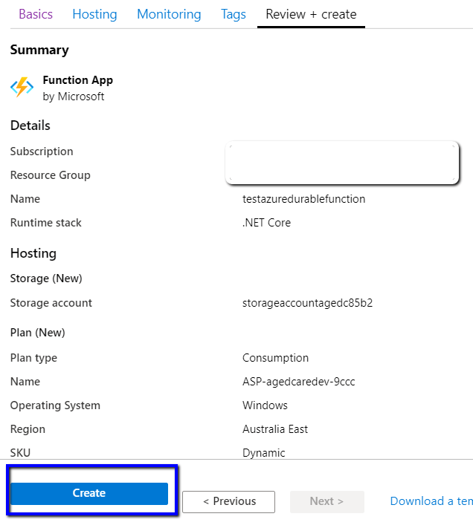Click the by Microsoft publisher text

click(74, 97)
